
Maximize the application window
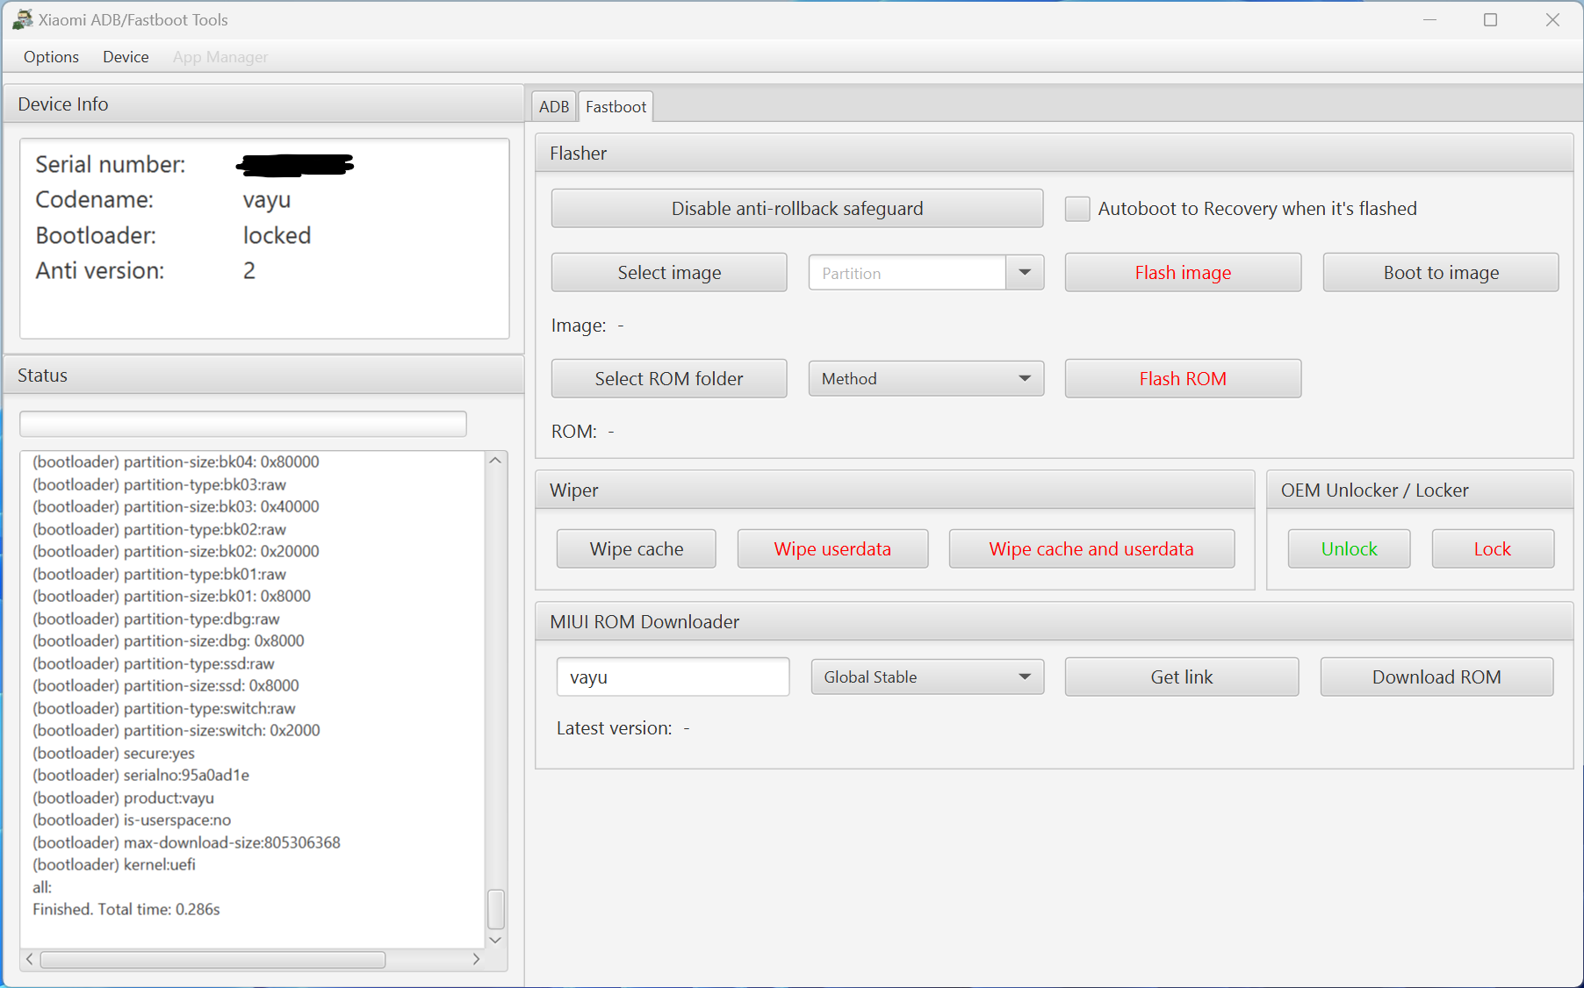coord(1490,19)
